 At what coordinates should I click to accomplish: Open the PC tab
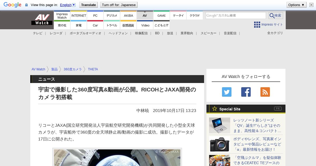pyautogui.click(x=95, y=16)
